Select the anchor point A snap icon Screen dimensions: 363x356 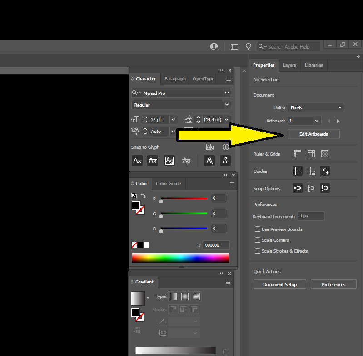point(225,161)
